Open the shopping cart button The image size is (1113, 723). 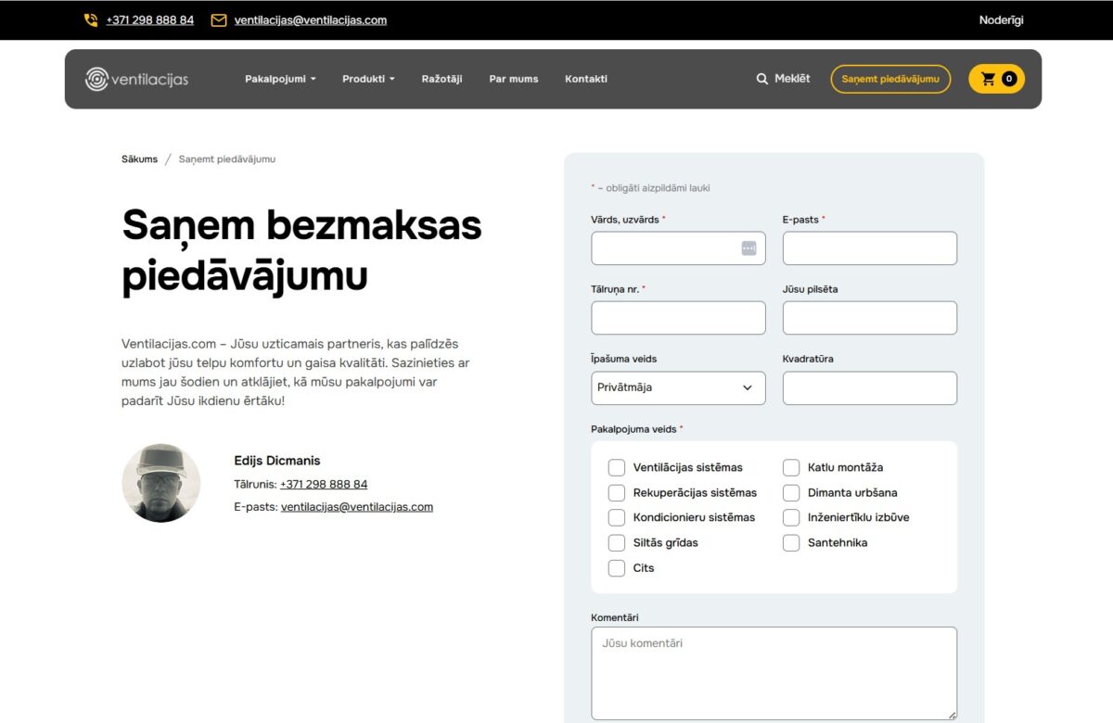(x=996, y=79)
